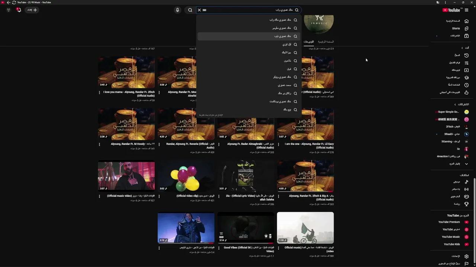Open the YouTube home logo
476x267 pixels.
[x=451, y=10]
